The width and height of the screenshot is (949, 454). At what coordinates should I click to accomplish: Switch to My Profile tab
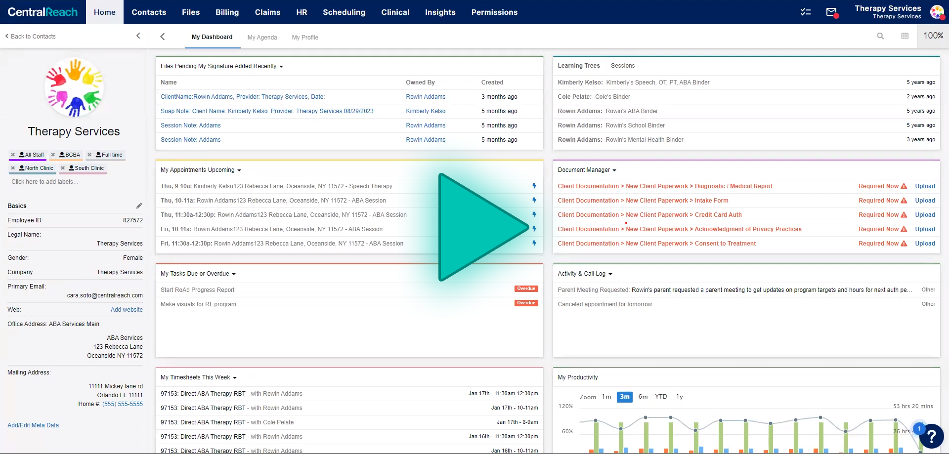[305, 38]
